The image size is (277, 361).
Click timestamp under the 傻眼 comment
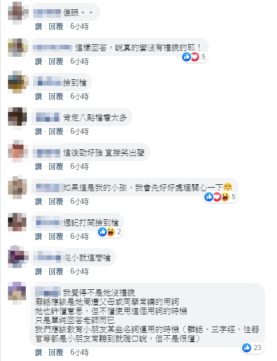(80, 26)
